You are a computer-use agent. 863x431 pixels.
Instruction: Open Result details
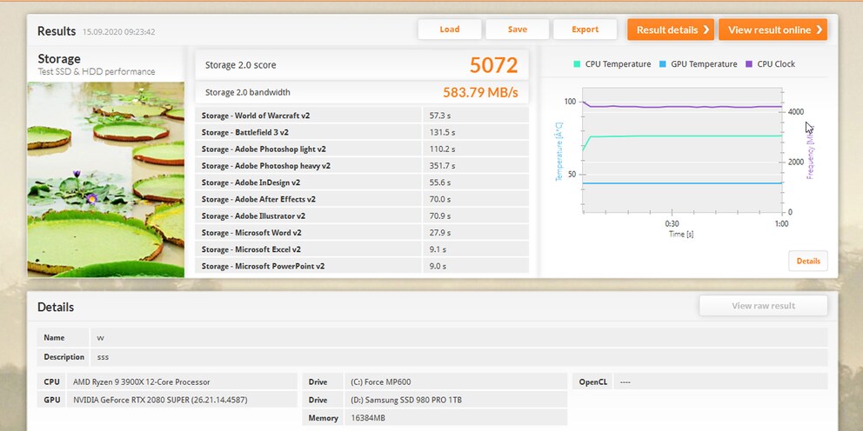[670, 30]
